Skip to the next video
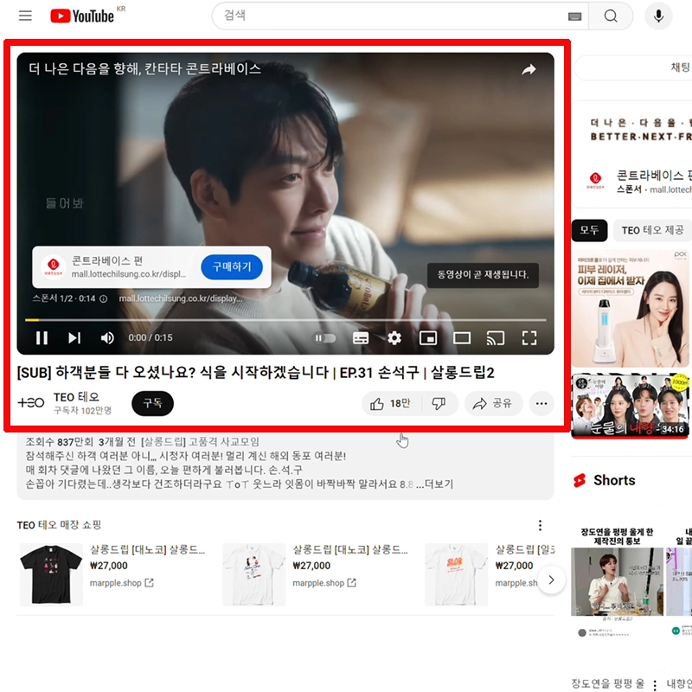This screenshot has height=692, width=692. coord(74,338)
